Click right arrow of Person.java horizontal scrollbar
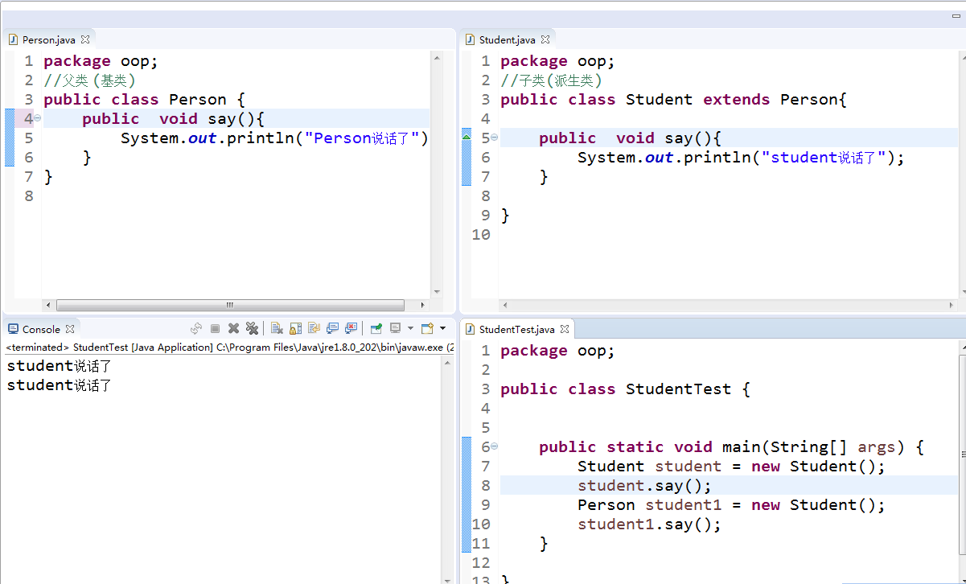 click(x=424, y=305)
